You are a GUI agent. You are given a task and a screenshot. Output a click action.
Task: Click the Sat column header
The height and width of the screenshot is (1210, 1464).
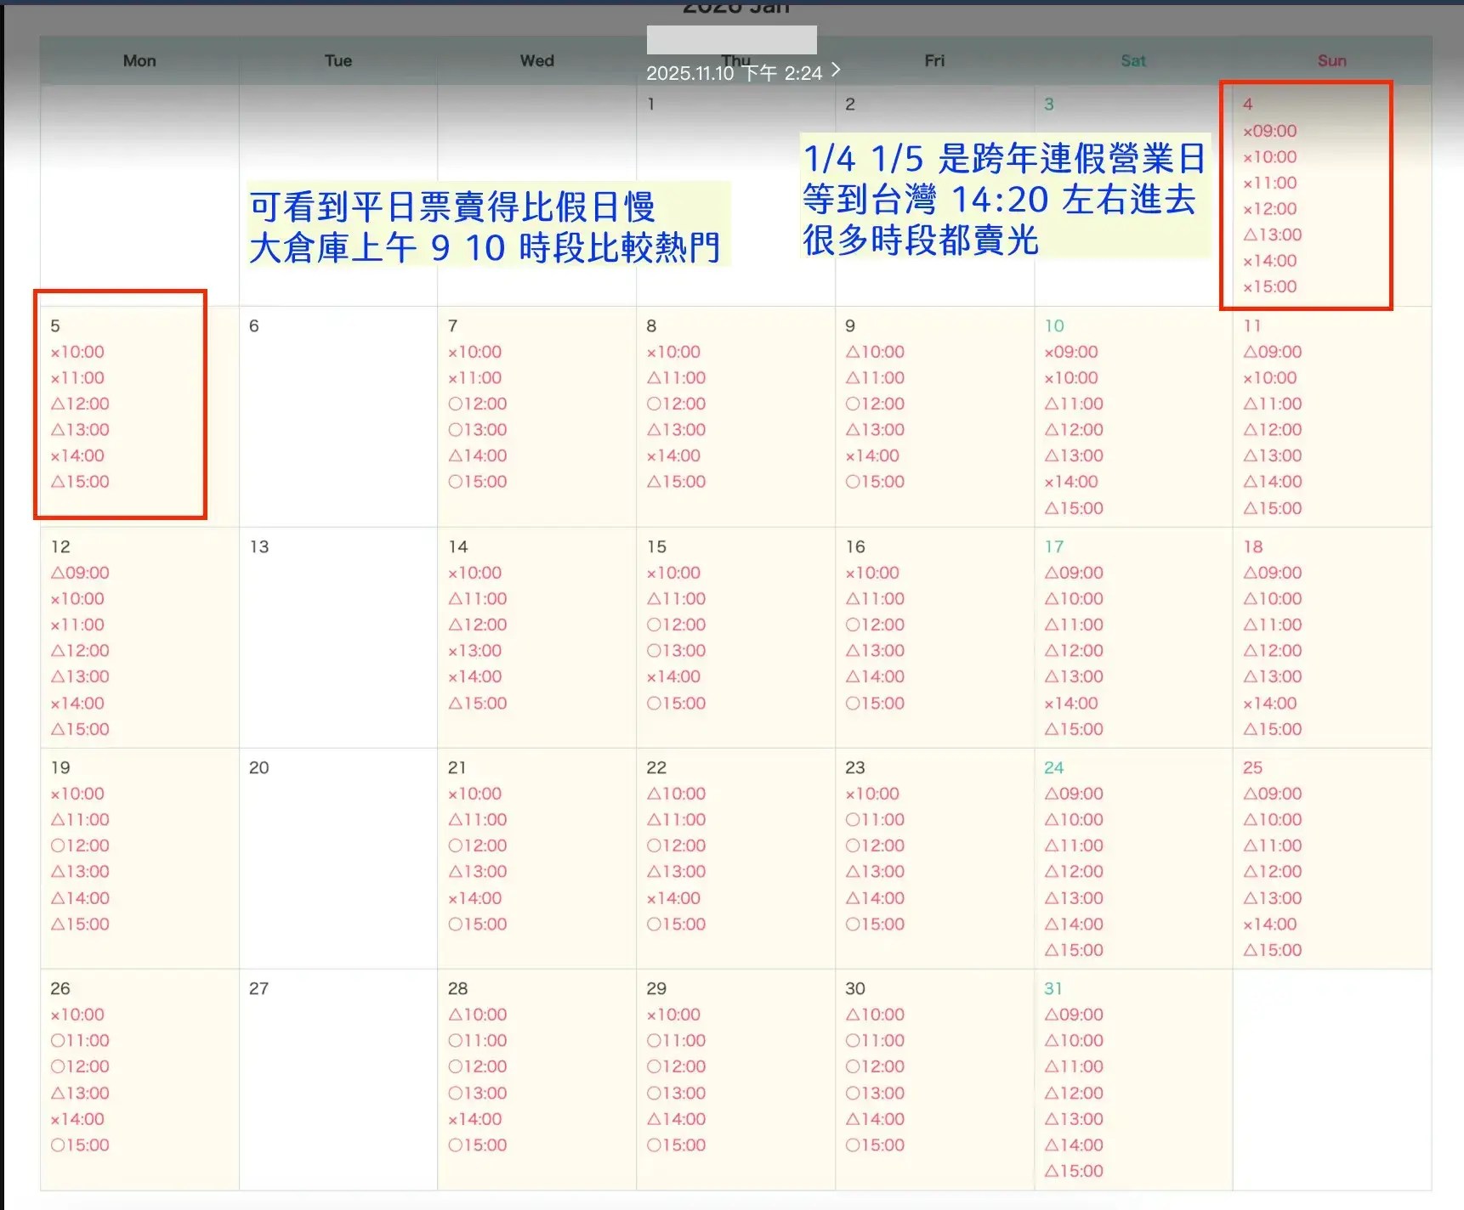tap(1133, 60)
